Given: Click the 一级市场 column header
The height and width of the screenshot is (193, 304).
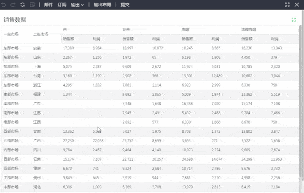Looking at the screenshot, I should (11, 34).
